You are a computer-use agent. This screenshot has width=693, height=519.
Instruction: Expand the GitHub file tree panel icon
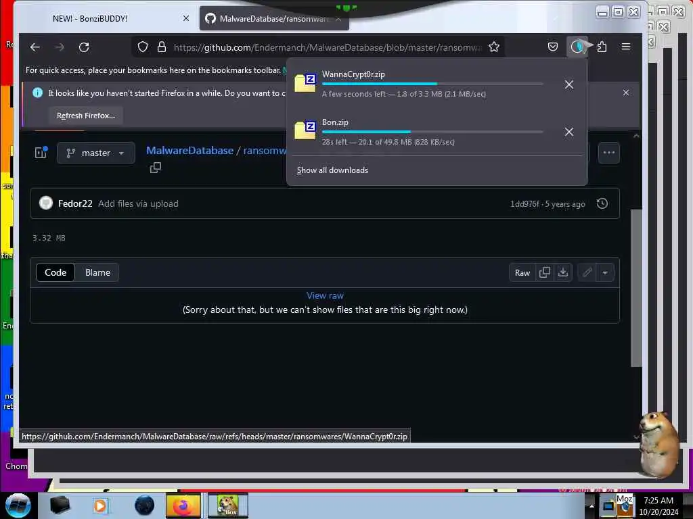[41, 152]
